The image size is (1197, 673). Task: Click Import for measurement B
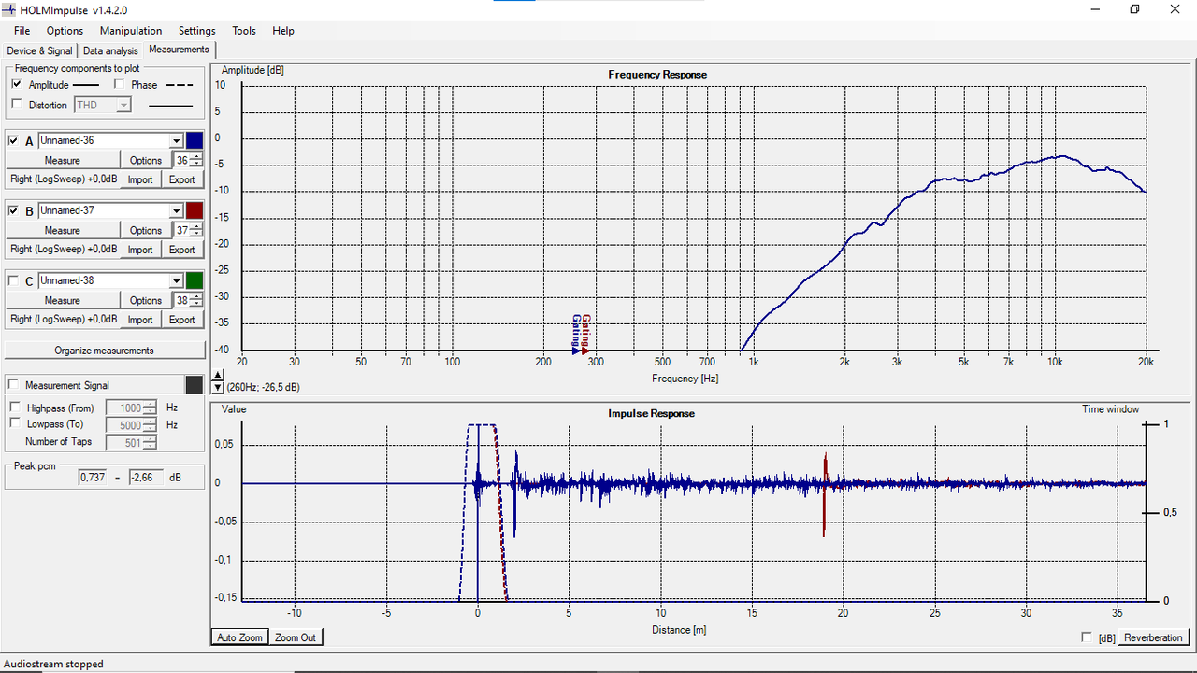140,250
